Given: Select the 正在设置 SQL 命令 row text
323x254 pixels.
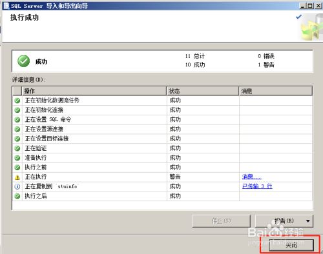Looking at the screenshot, I should [48, 119].
